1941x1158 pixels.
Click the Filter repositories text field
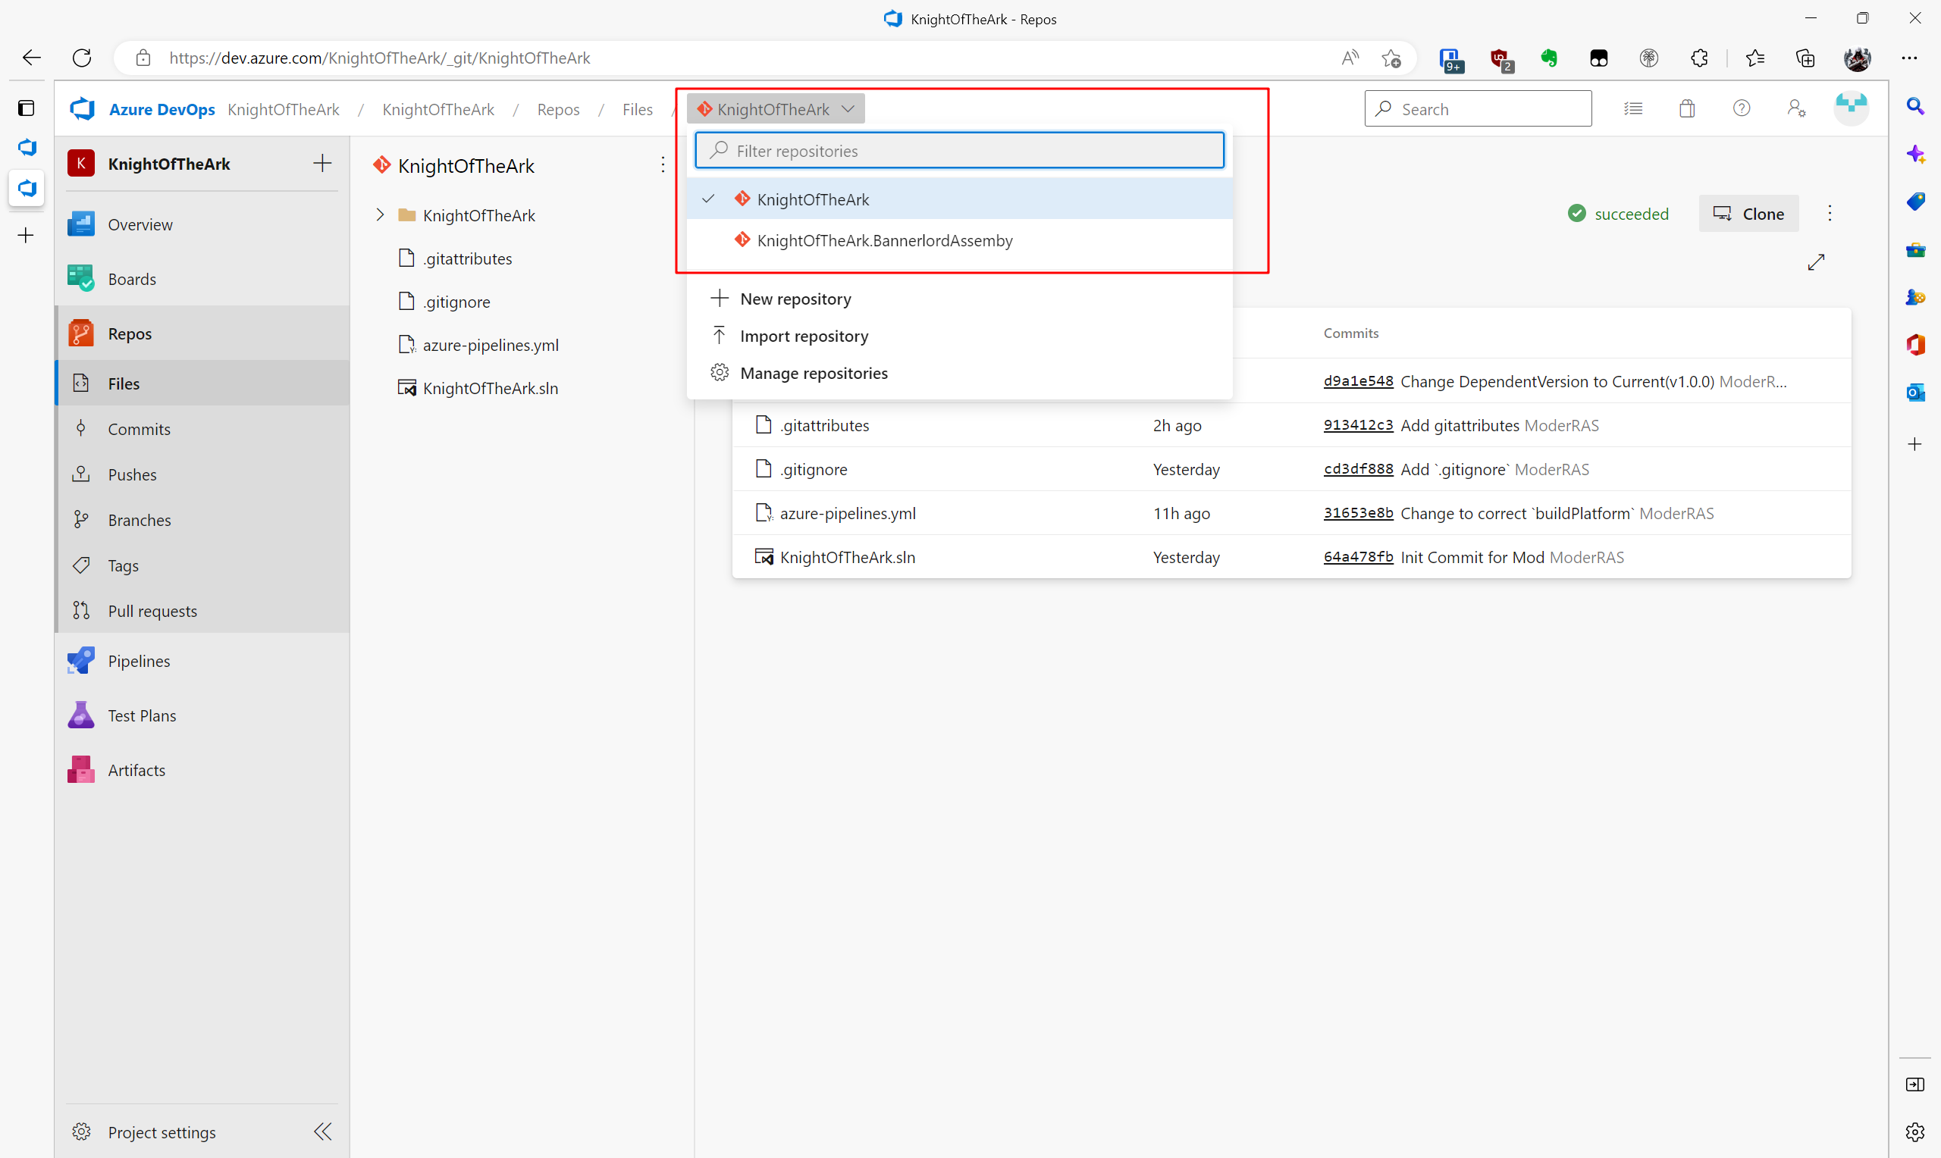(x=959, y=151)
